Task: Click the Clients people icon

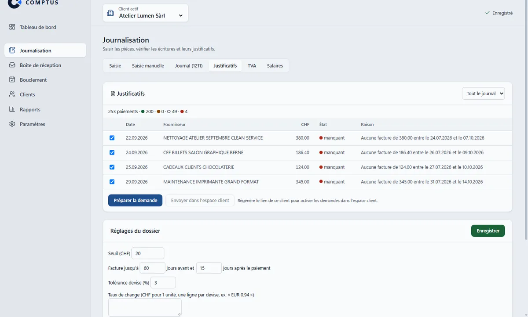Action: (12, 94)
